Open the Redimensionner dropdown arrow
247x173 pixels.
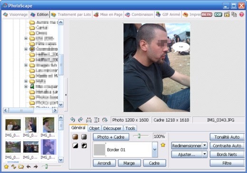205,145
